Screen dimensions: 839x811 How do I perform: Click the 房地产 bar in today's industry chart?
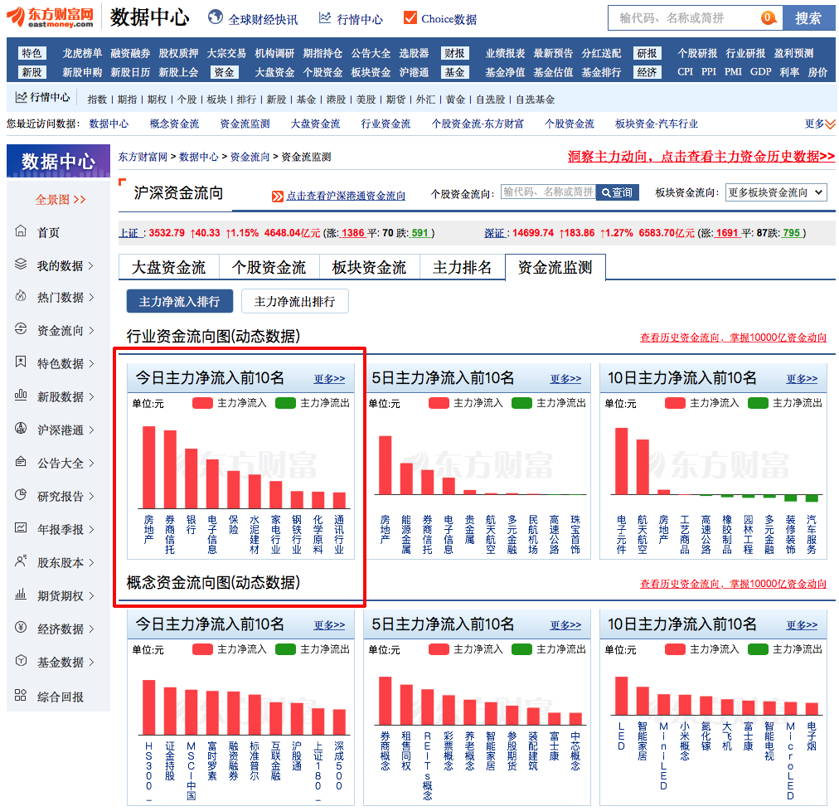coord(148,468)
